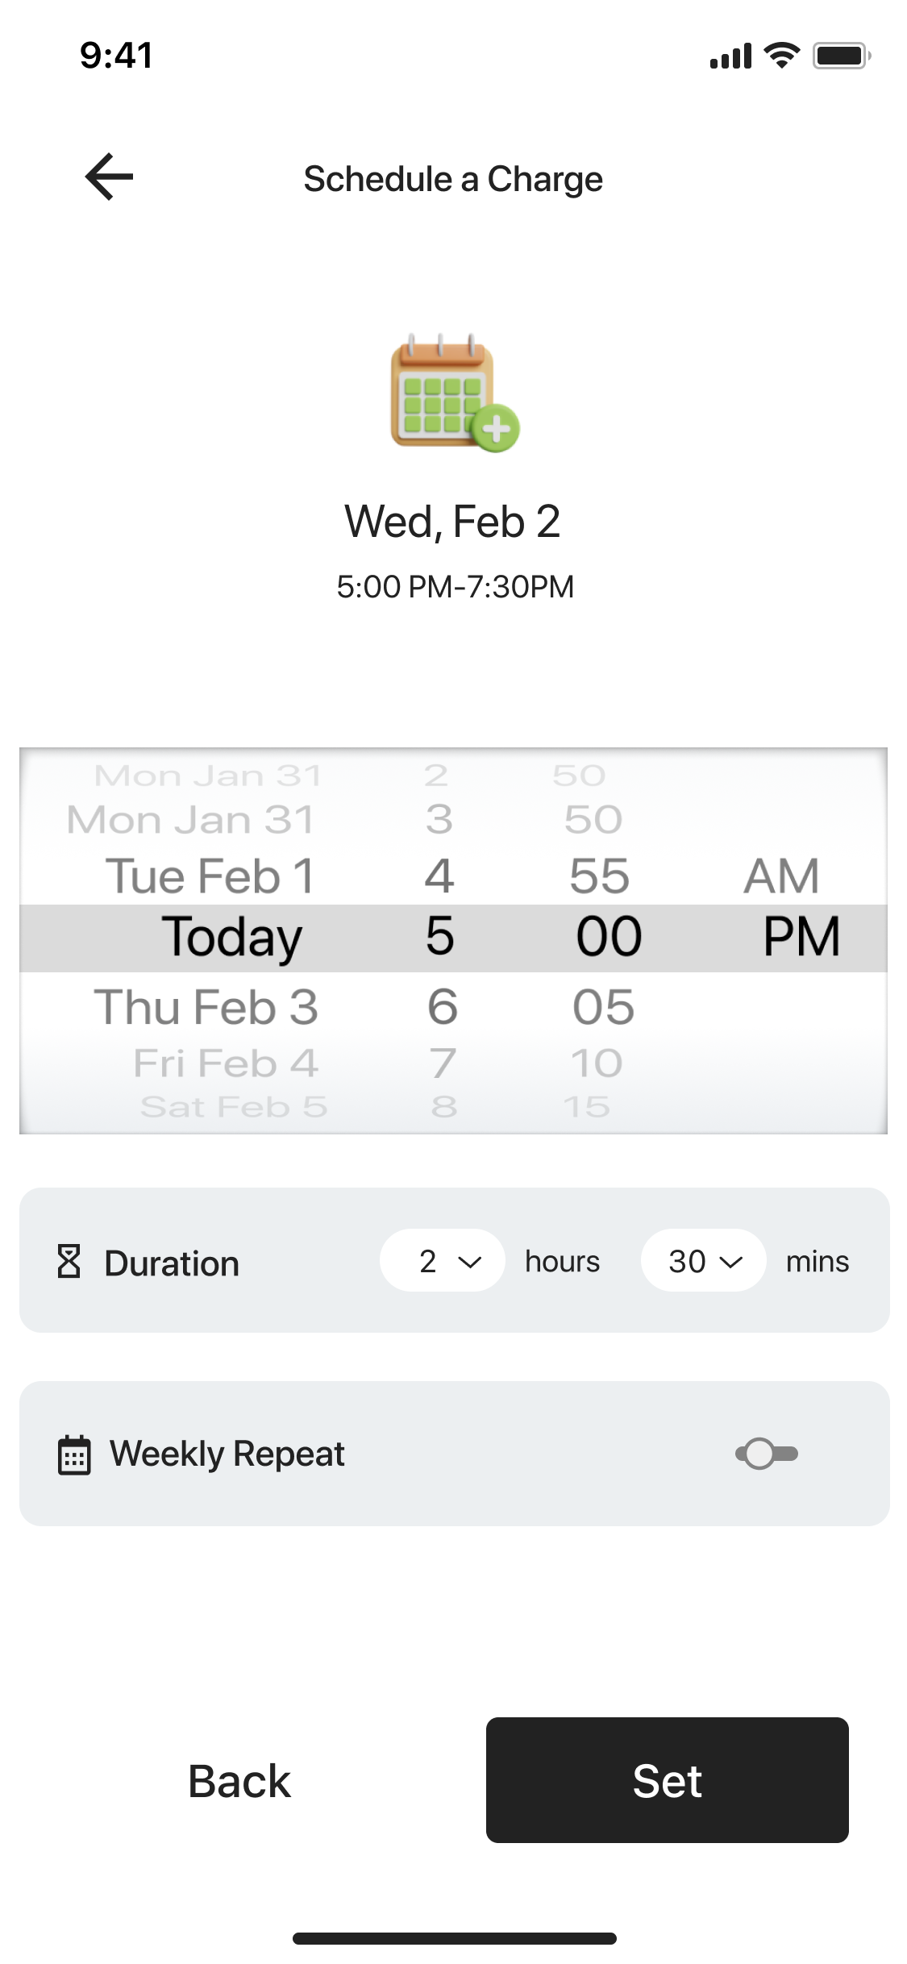Pick hour 6 in the picker wheel
The height and width of the screenshot is (1964, 907).
coord(442,1007)
